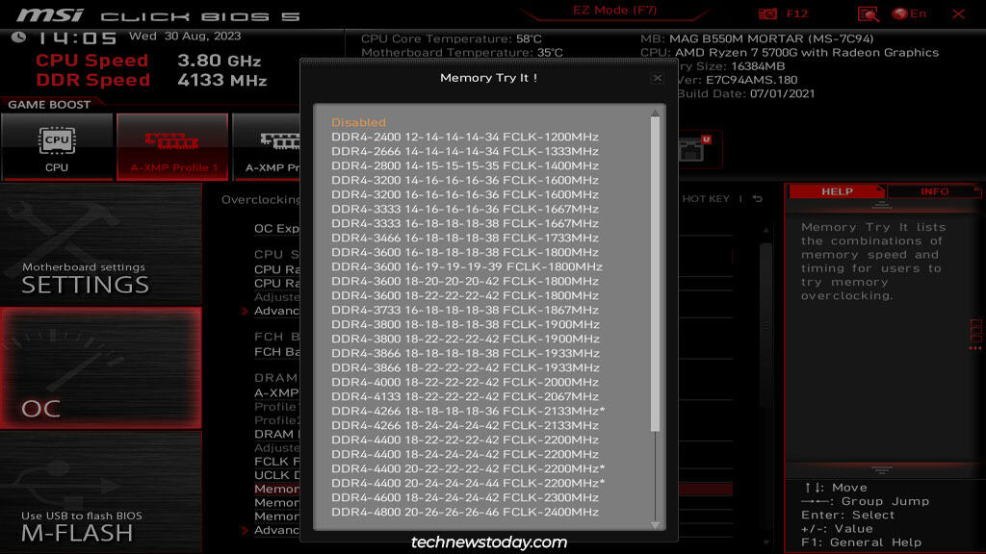
Task: Select DDR4-2666 14-14-14-14-34 FCLK-1333MHz
Action: [465, 151]
